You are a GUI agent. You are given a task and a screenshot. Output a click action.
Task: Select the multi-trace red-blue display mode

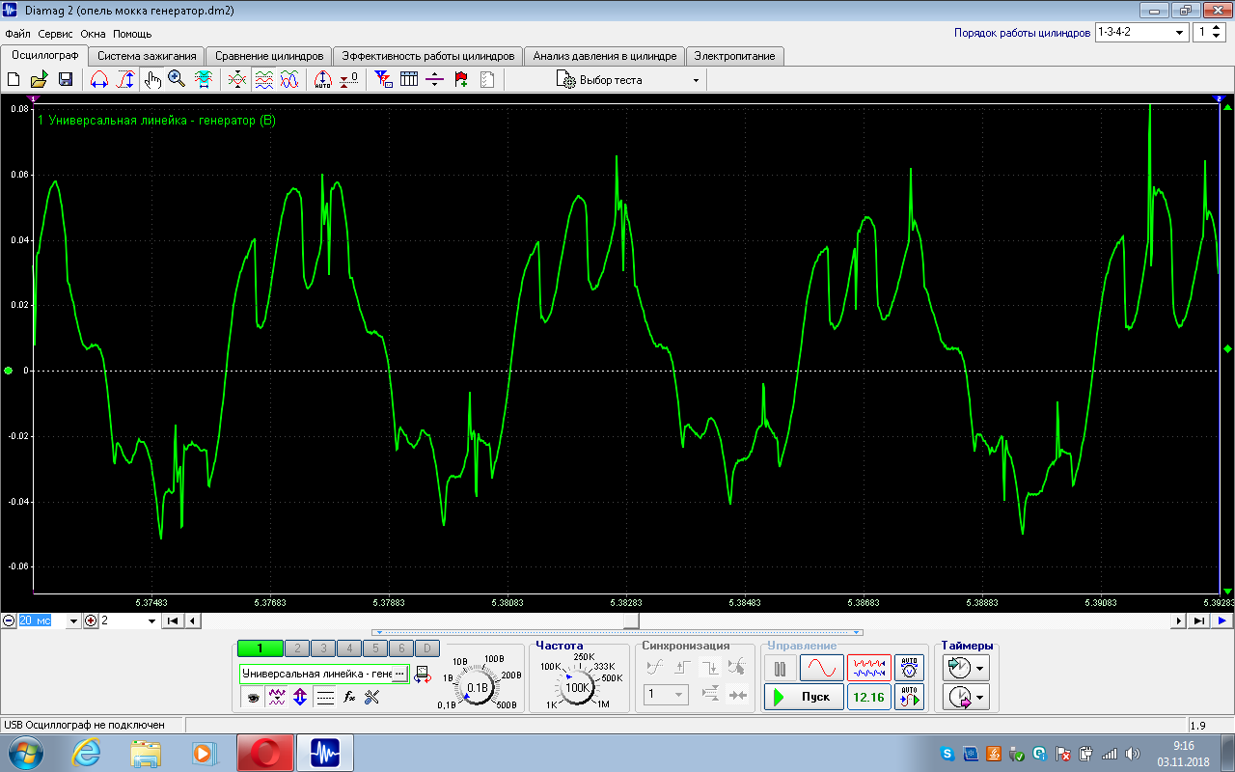pyautogui.click(x=868, y=668)
